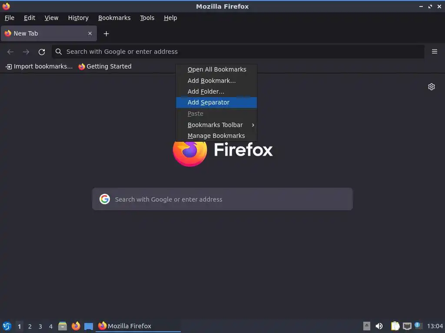Screen dimensions: 445x333
Task: Choose Add Bookmark… from context menu
Action: tap(216, 81)
